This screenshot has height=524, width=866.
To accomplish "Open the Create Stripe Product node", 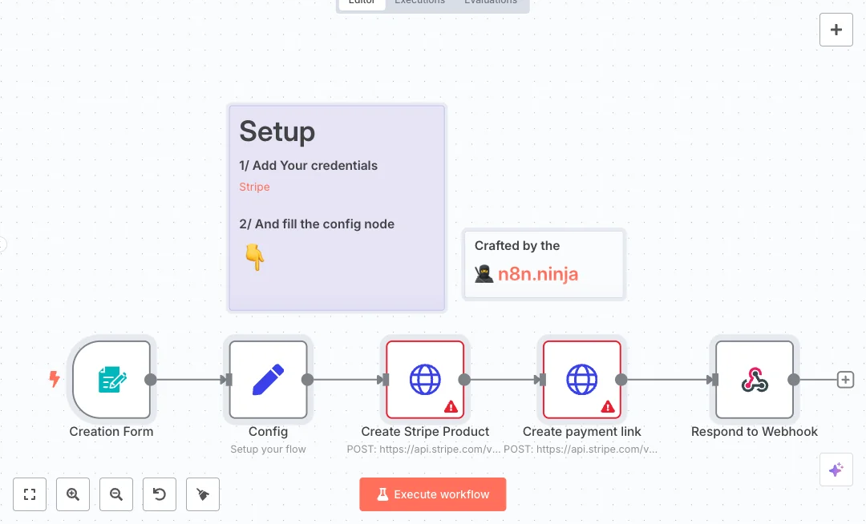I will click(x=425, y=380).
